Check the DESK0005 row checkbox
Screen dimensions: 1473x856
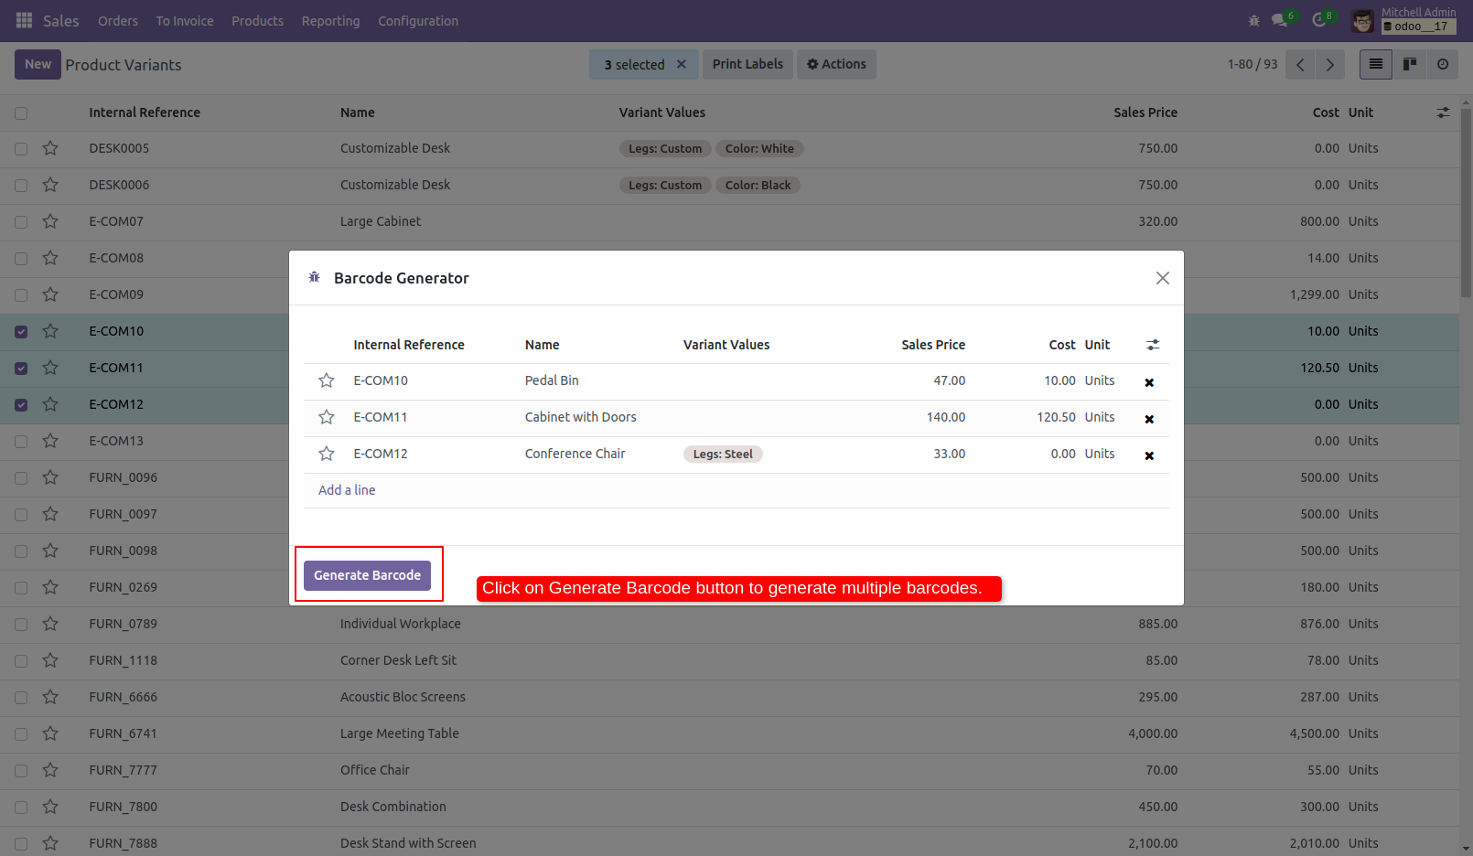tap(20, 148)
